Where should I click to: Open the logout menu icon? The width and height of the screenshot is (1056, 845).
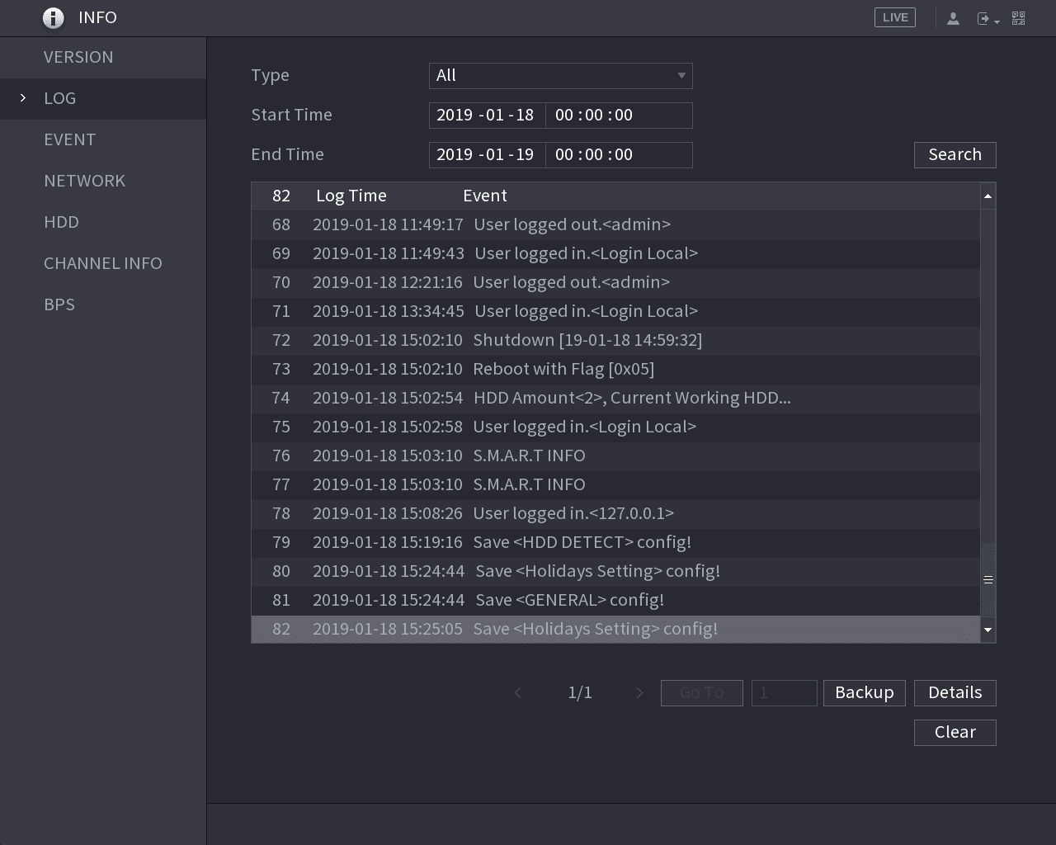coord(988,18)
